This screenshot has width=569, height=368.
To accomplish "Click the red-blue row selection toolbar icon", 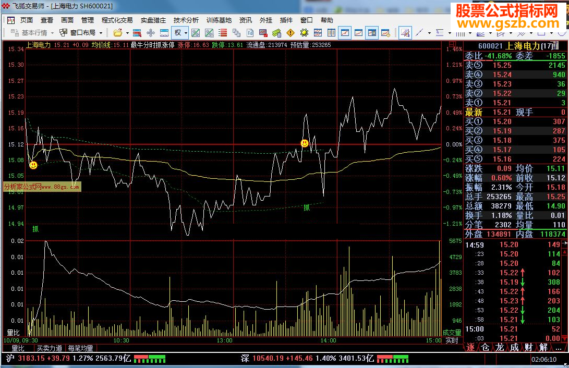I will pyautogui.click(x=137, y=33).
